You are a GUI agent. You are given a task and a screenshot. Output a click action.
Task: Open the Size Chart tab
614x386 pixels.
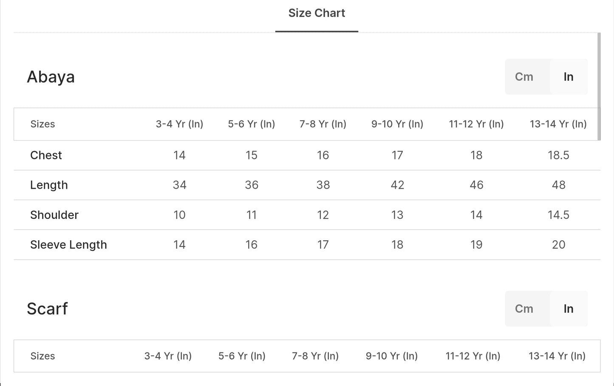[317, 14]
